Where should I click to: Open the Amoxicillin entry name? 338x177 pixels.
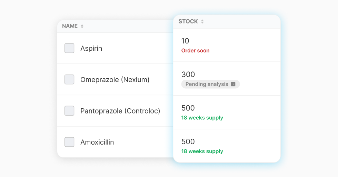[x=97, y=142]
